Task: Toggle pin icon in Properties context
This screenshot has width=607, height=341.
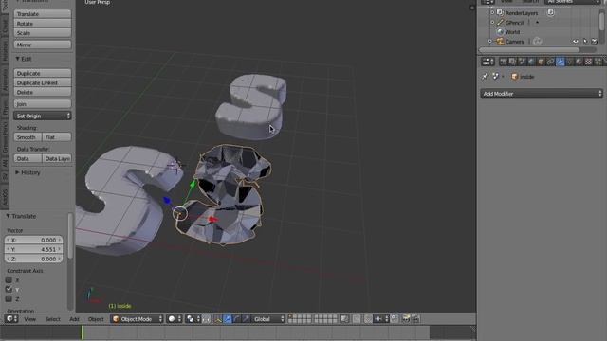Action: 485,76
